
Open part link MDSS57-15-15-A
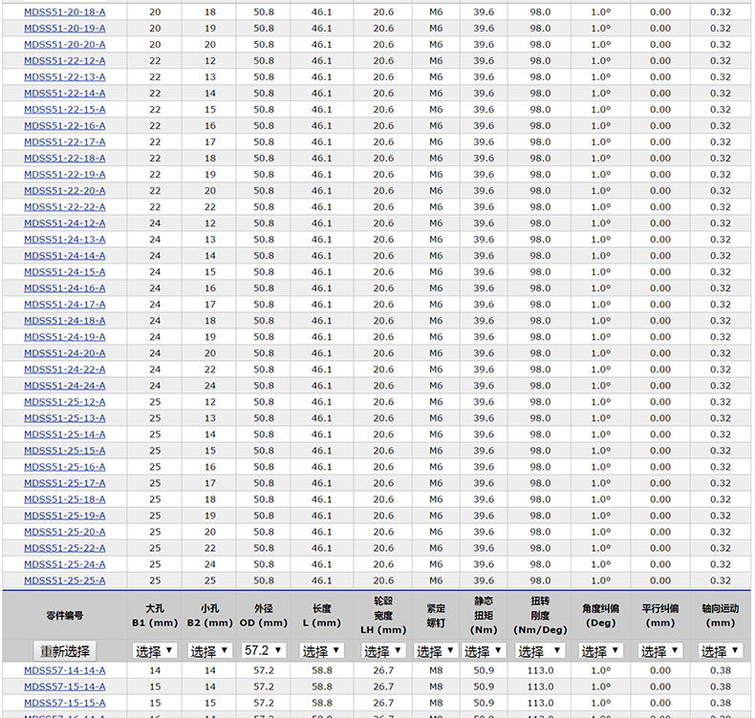(65, 703)
